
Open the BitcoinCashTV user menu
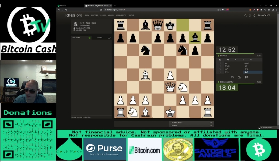point(264,15)
